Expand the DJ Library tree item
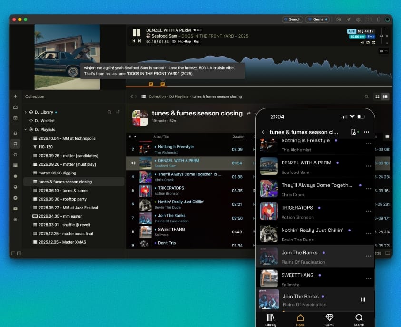Screen dimensions: 401x327 pyautogui.click(x=26, y=112)
